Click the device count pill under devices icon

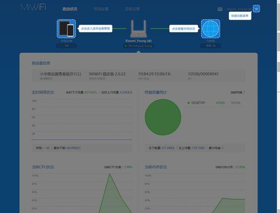(x=67, y=45)
